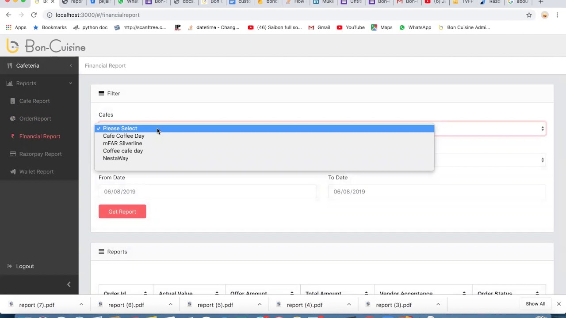Open the Cafe Report page

coord(34,101)
